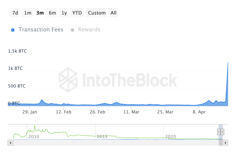236x157 pixels.
Task: Click the left navigator range handle
Action: [x=219, y=132]
